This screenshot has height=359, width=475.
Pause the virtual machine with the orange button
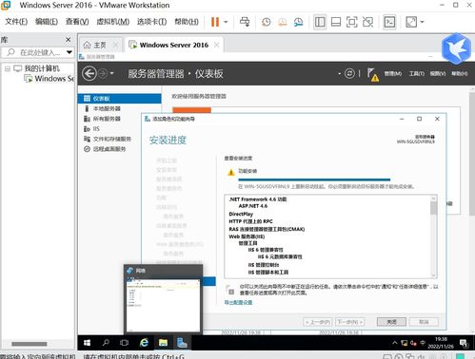click(x=215, y=22)
